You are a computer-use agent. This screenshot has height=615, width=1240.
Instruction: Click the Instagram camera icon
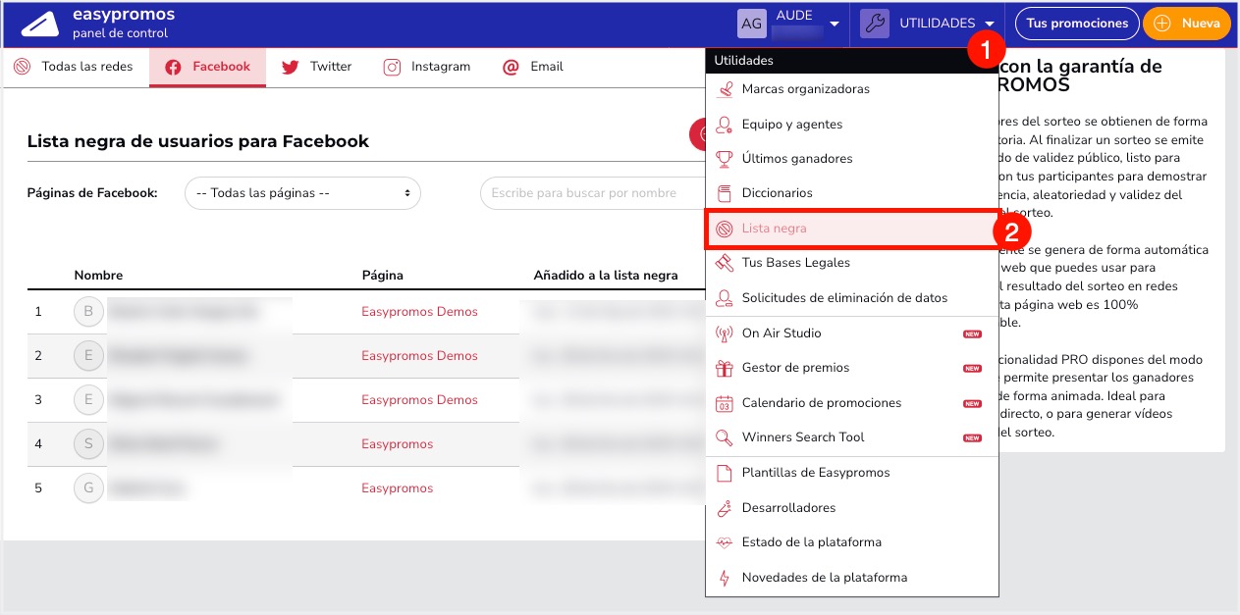(392, 68)
